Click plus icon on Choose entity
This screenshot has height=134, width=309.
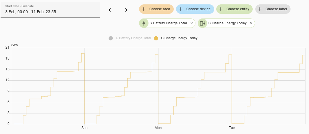click(x=221, y=9)
